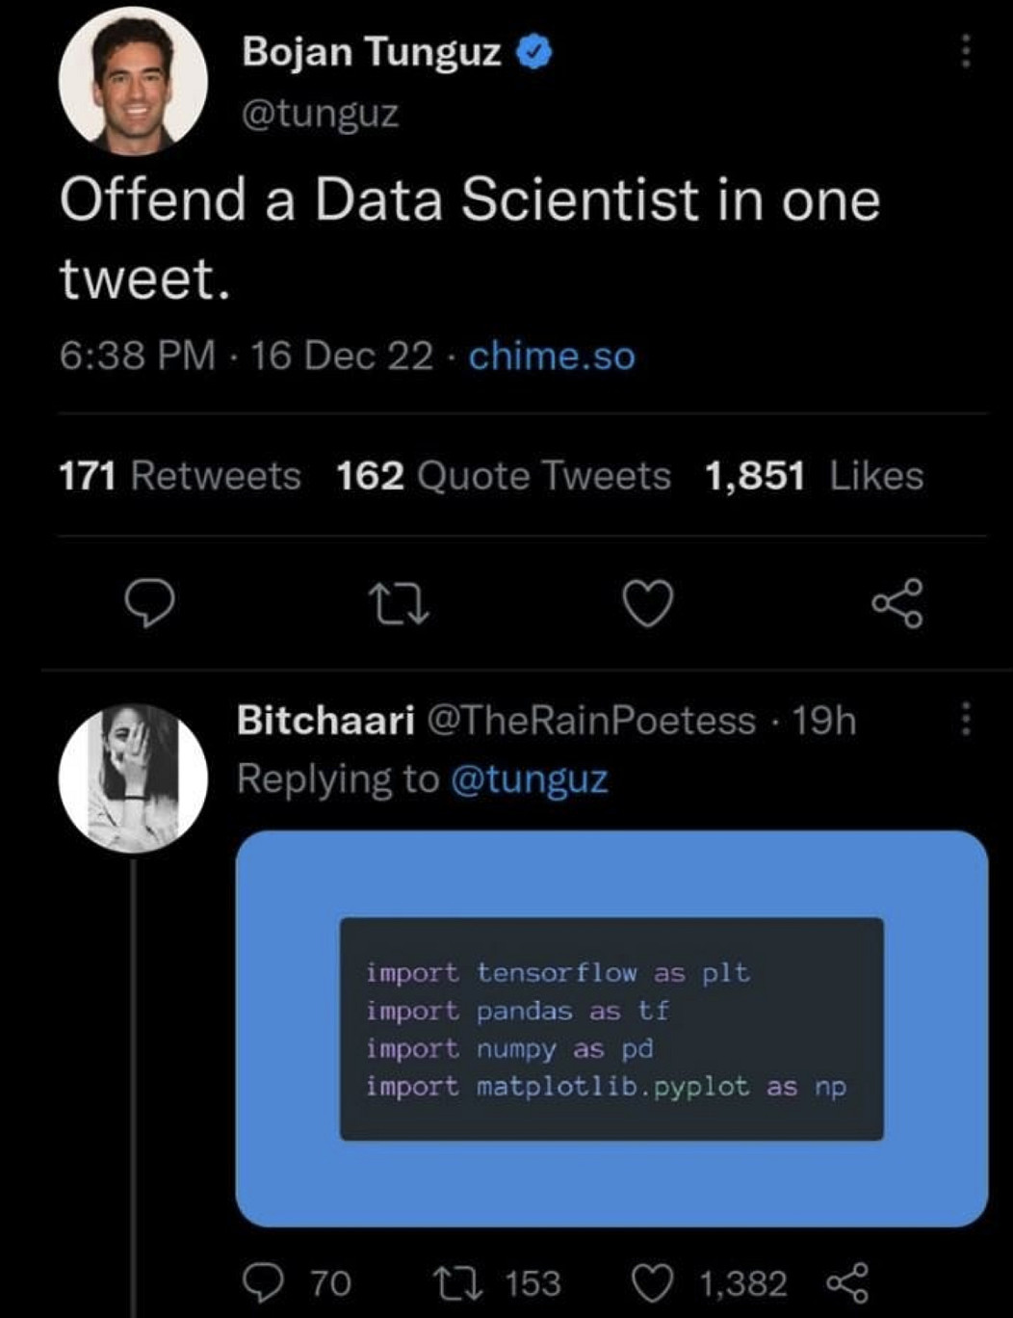1013x1318 pixels.
Task: Retweet Bitchaari's reply with 153 retweets
Action: (x=448, y=1282)
